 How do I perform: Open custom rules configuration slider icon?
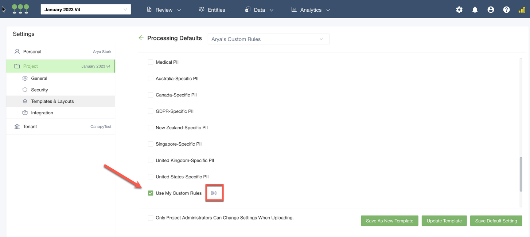(214, 193)
